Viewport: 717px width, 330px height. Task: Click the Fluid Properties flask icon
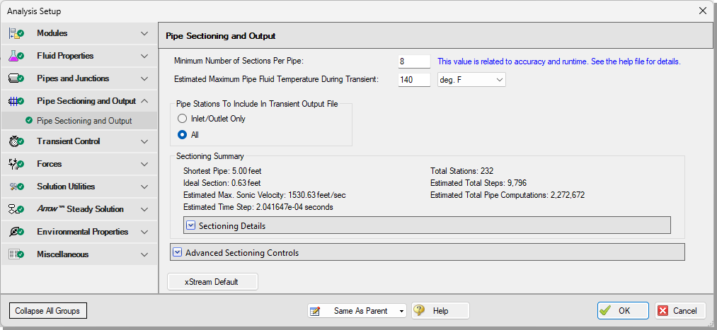[16, 56]
